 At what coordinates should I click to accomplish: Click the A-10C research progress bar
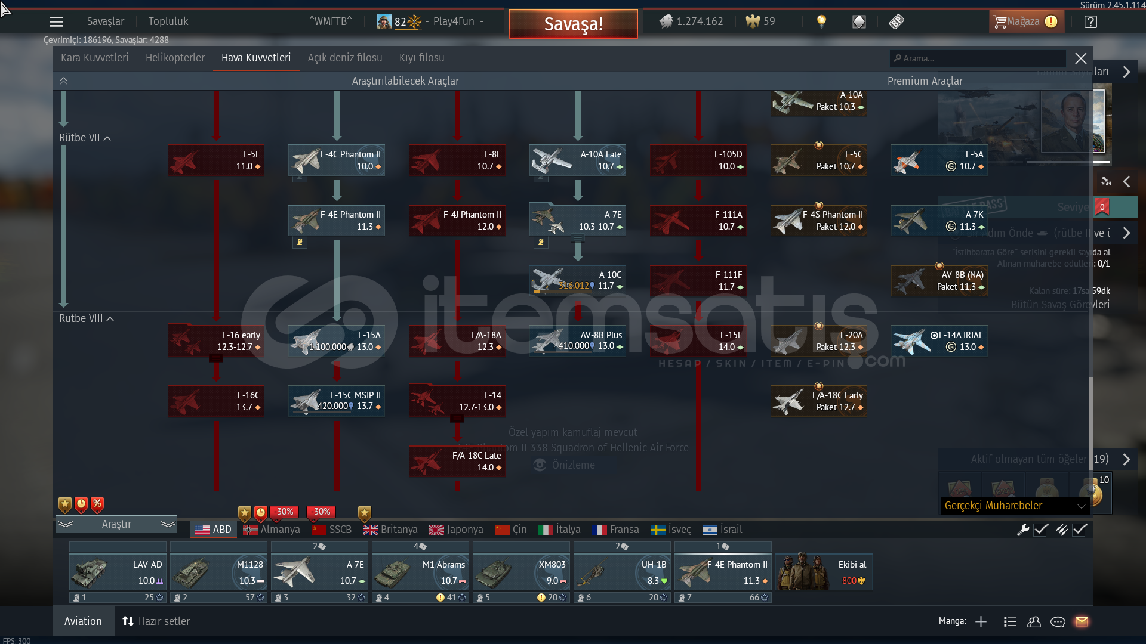(564, 292)
